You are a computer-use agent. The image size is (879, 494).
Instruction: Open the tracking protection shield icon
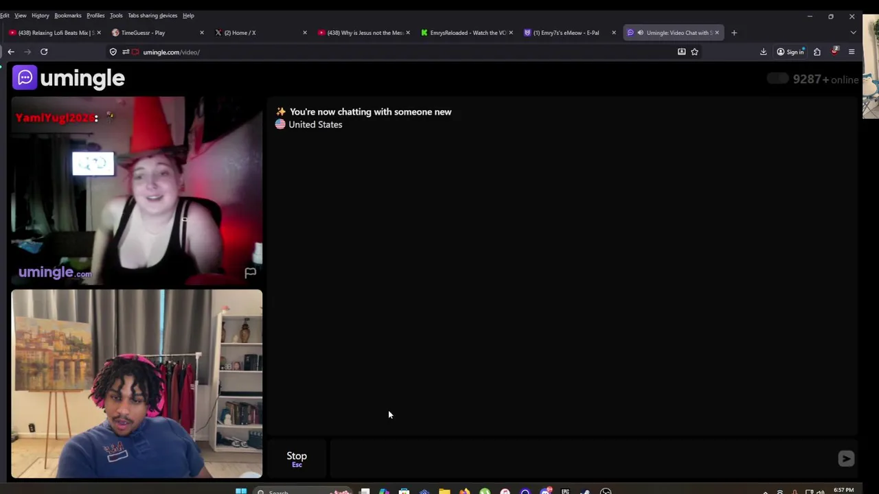click(113, 51)
